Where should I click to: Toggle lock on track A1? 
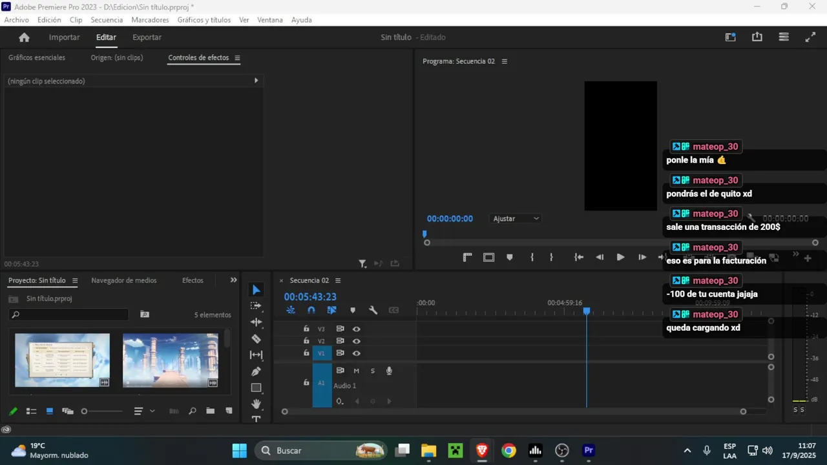coord(306,382)
